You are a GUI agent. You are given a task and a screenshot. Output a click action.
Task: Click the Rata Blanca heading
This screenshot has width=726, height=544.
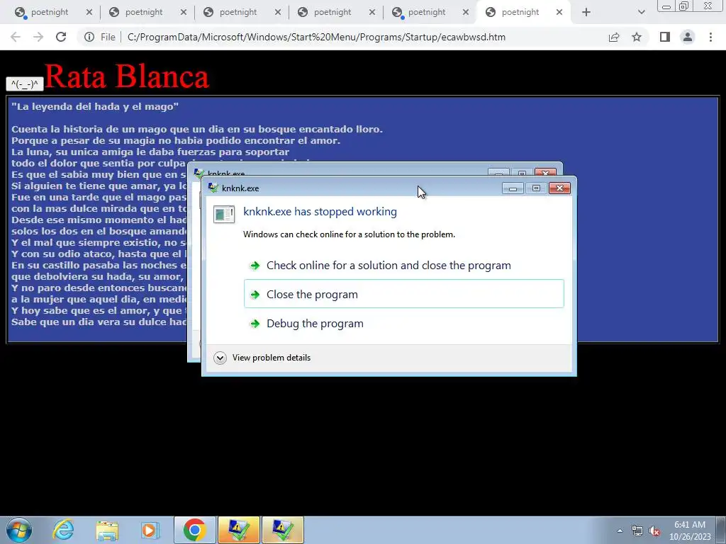tap(127, 76)
